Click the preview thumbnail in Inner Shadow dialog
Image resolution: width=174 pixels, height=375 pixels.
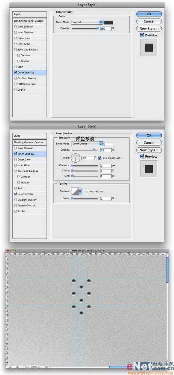coord(149,169)
